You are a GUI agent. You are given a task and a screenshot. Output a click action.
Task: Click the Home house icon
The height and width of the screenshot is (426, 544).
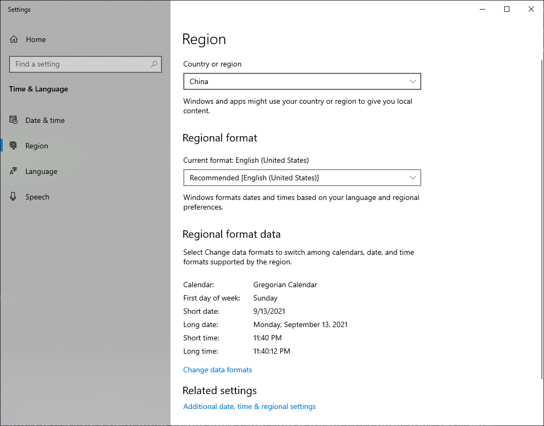(x=14, y=39)
